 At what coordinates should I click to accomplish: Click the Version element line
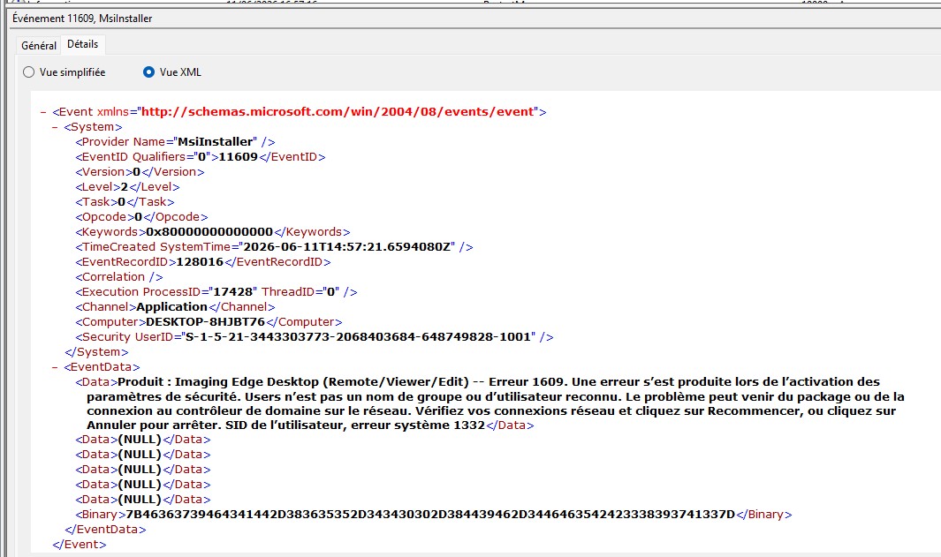[140, 172]
